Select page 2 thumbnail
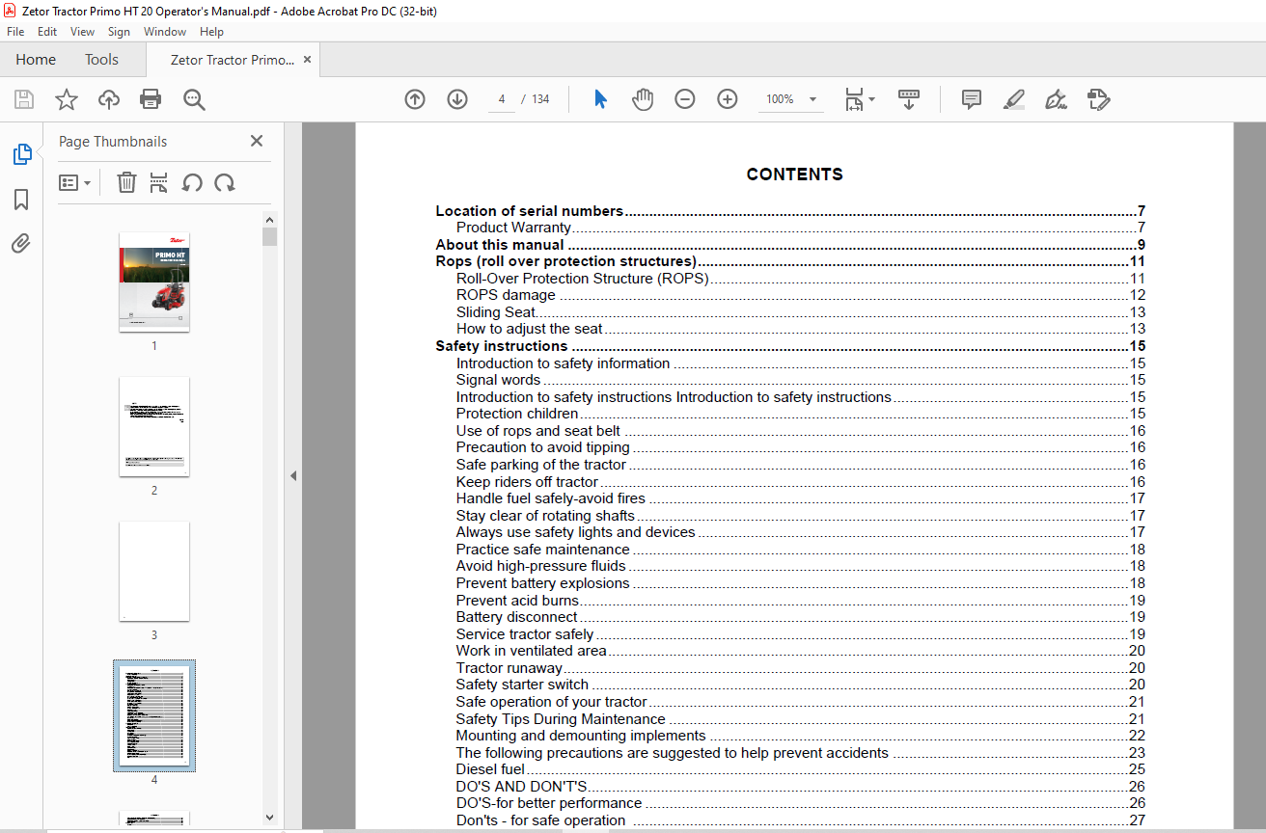This screenshot has height=833, width=1266. [x=154, y=426]
